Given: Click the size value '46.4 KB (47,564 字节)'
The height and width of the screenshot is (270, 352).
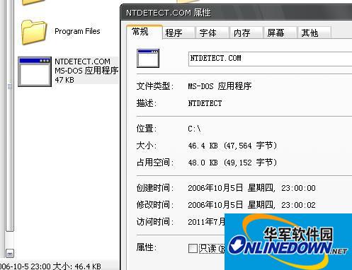Looking at the screenshot, I should tap(232, 146).
